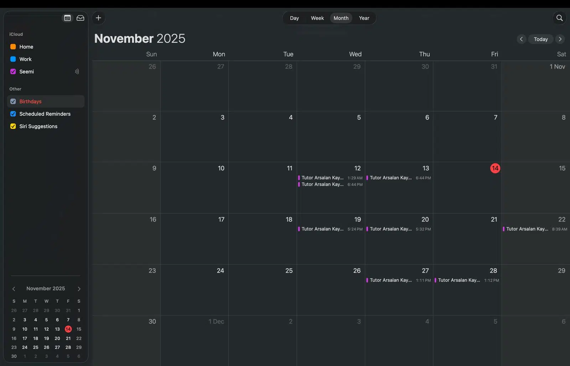
Task: Open Nov 12 tutor event at 1:29 AM
Action: click(331, 178)
